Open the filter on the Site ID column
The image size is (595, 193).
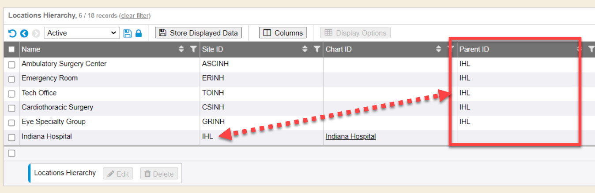pyautogui.click(x=316, y=49)
